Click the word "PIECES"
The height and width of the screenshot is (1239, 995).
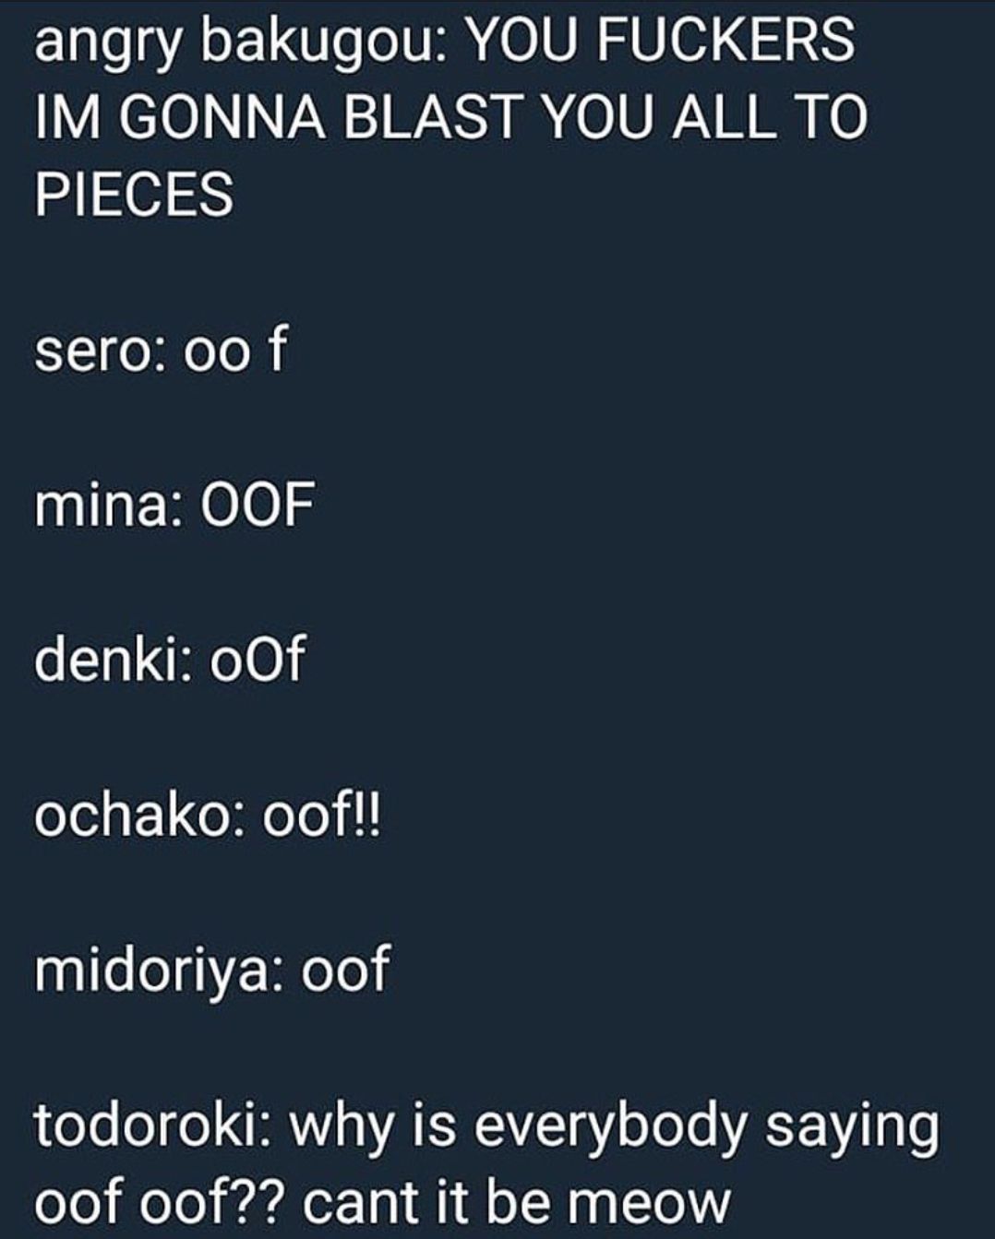pos(134,195)
